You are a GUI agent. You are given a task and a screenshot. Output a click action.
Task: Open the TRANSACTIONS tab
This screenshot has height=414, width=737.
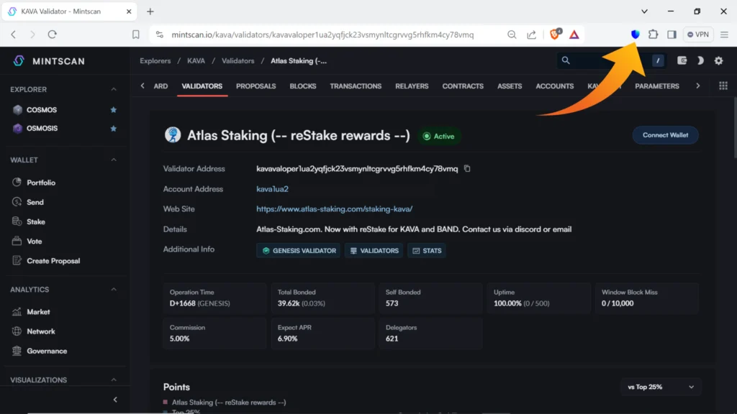pos(356,86)
